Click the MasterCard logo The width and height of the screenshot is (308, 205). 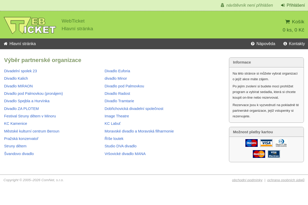pos(259,154)
